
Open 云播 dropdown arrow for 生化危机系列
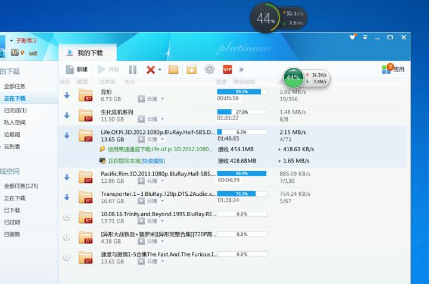coord(162,119)
